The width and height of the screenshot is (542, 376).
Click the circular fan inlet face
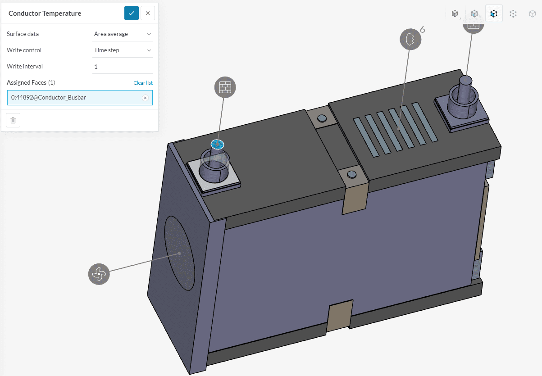(x=179, y=253)
